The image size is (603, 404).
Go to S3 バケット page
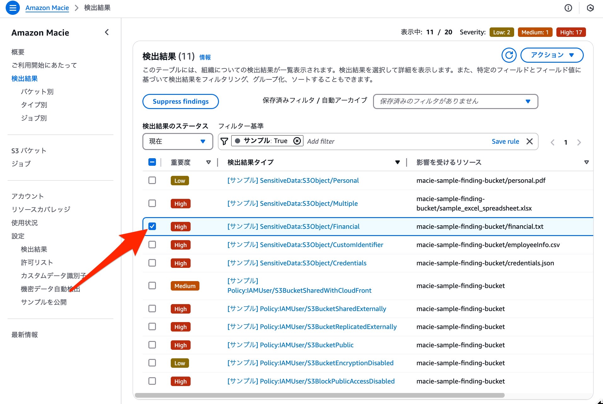(29, 151)
